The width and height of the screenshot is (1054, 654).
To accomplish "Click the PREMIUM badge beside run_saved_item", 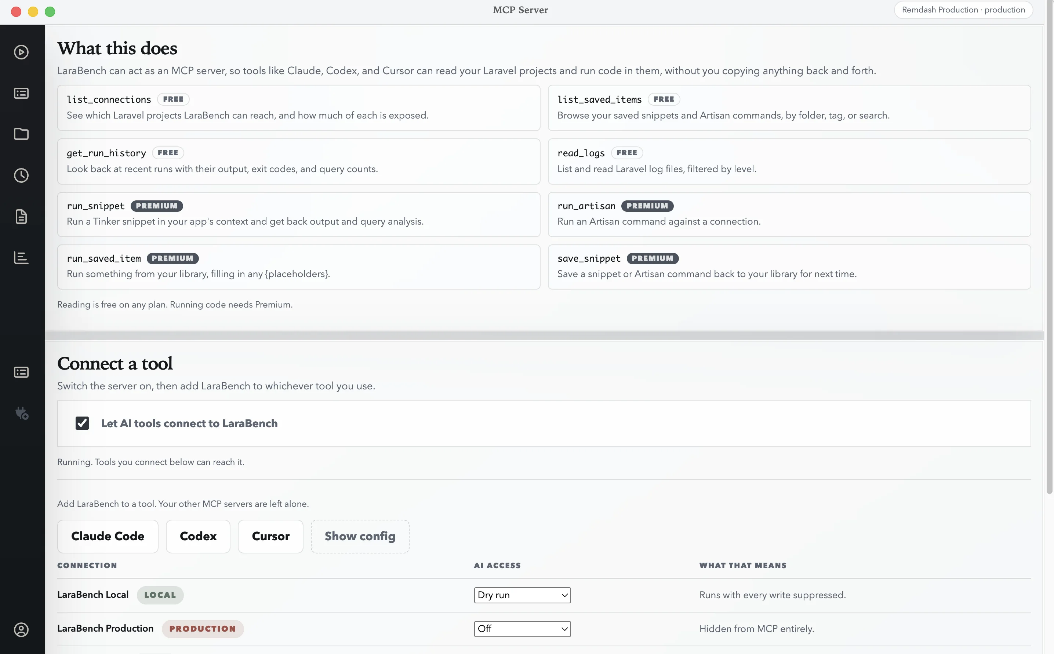I will [172, 258].
